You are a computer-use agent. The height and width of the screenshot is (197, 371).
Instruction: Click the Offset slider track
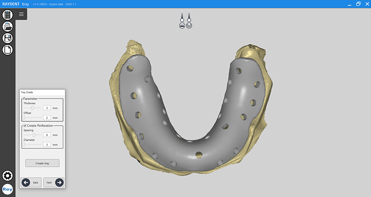32,118
